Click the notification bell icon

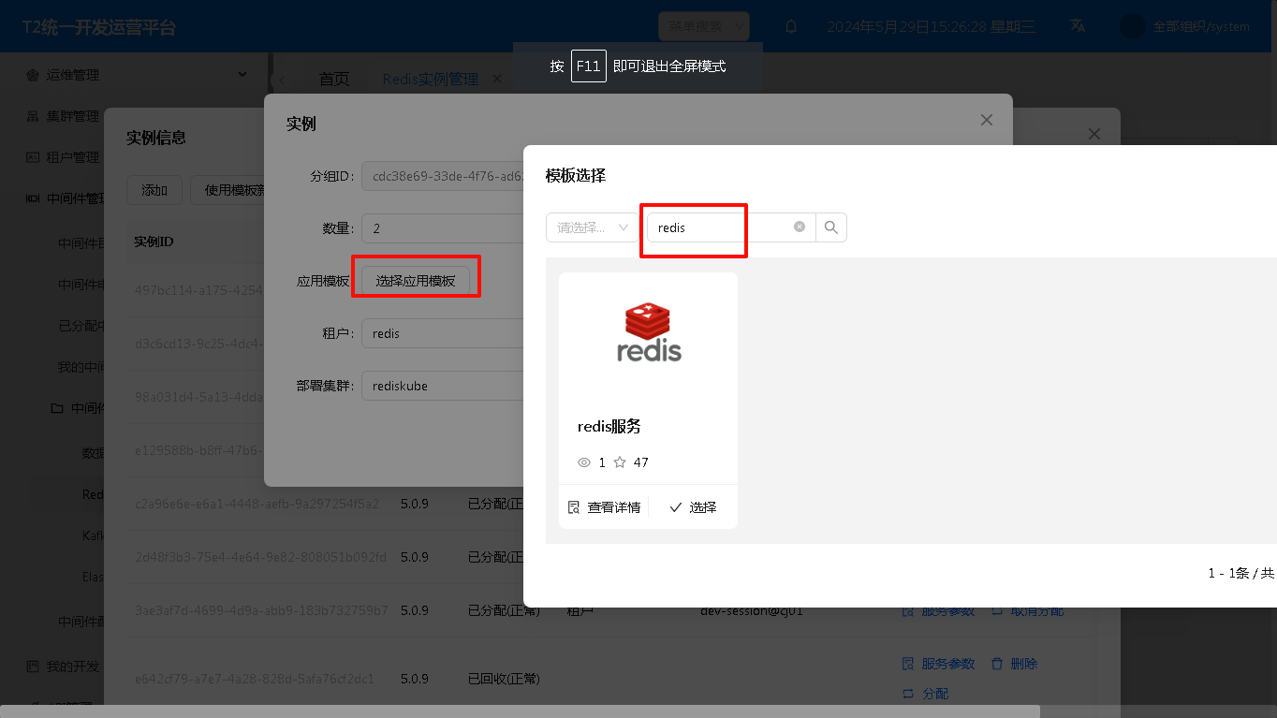[x=791, y=26]
